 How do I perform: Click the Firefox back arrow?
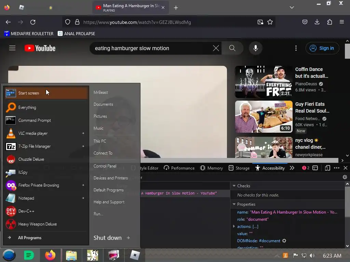tap(8, 22)
